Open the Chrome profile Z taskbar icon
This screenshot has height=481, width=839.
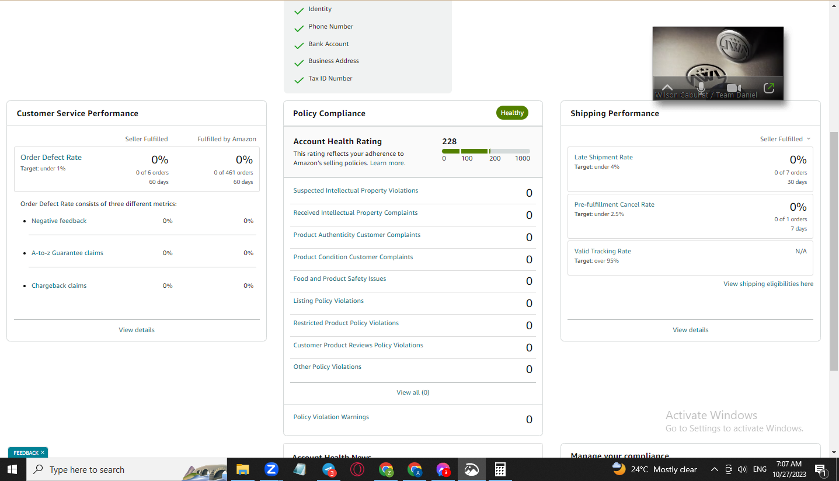(386, 469)
